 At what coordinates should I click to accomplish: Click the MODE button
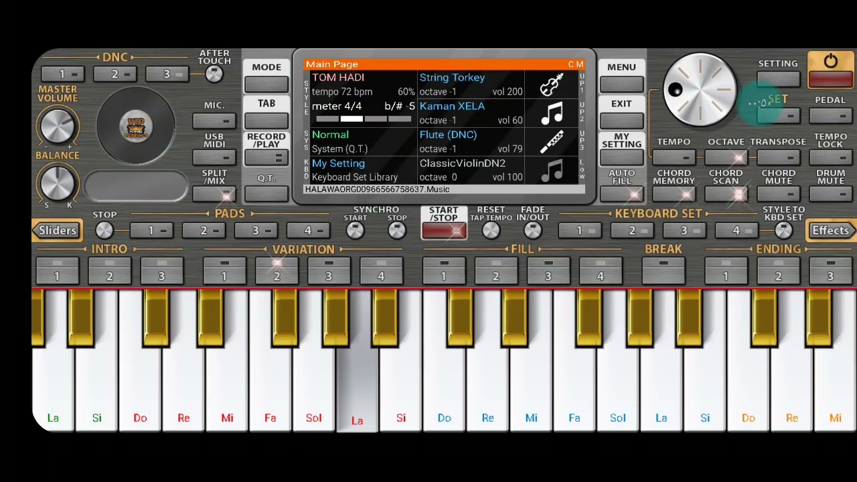[266, 84]
